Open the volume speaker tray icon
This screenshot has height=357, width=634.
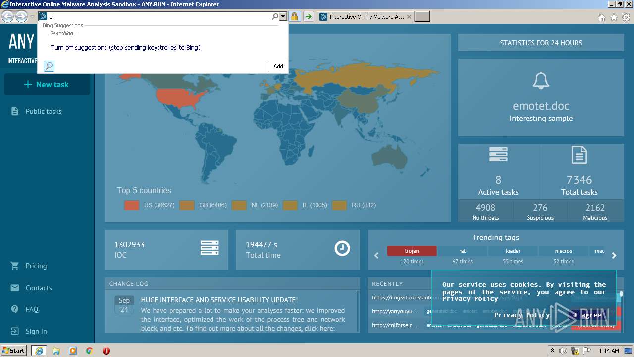563,351
